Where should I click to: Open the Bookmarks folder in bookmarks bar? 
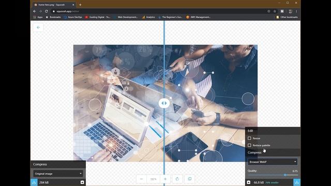[53, 17]
